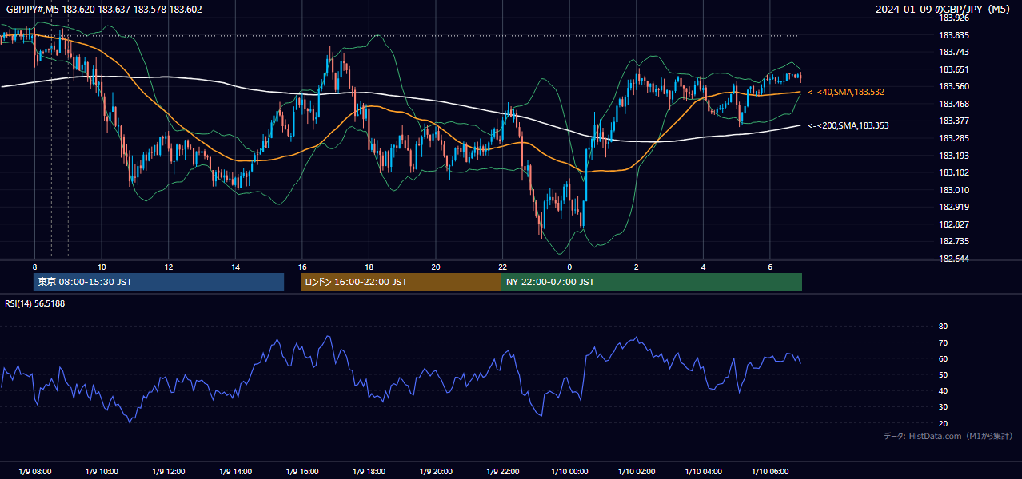Click the RSI scale value 30
This screenshot has width=1022, height=479.
(943, 407)
